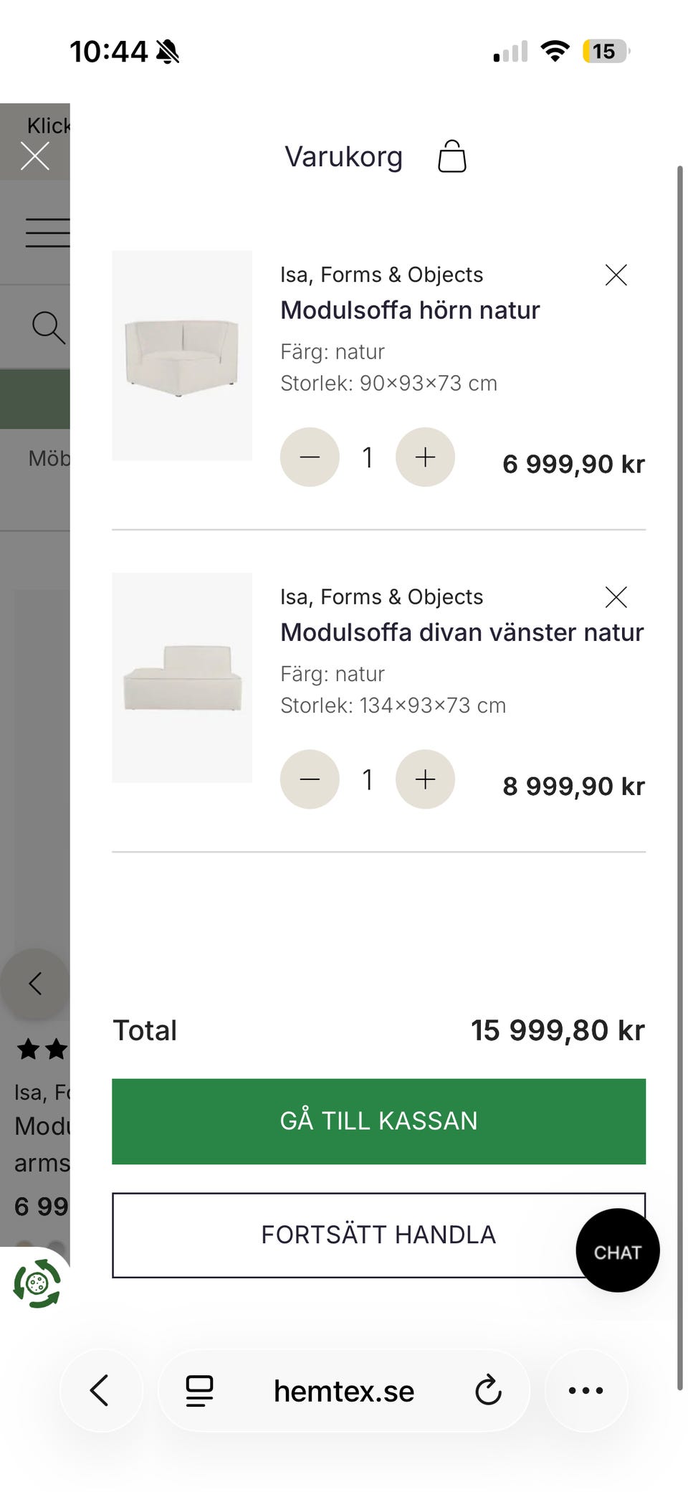The height and width of the screenshot is (1492, 688).
Task: Tap the shopping bag icon next to Varukorg
Action: tap(451, 156)
